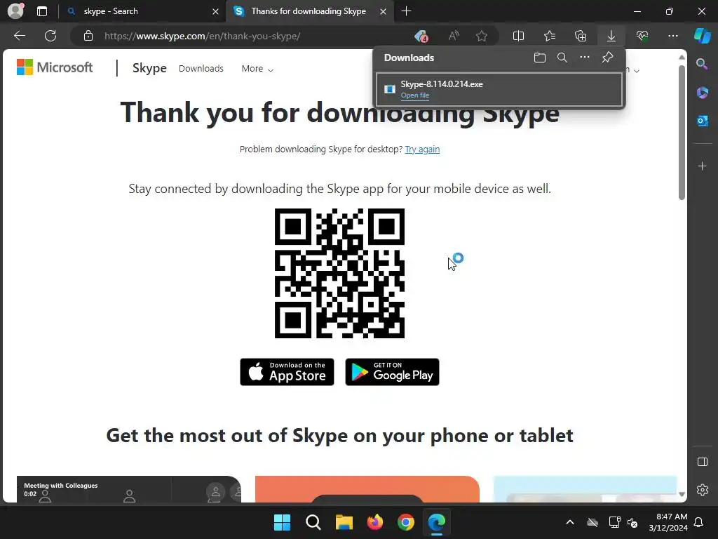Viewport: 718px width, 539px height.
Task: Open the Windows Start menu
Action: click(282, 522)
